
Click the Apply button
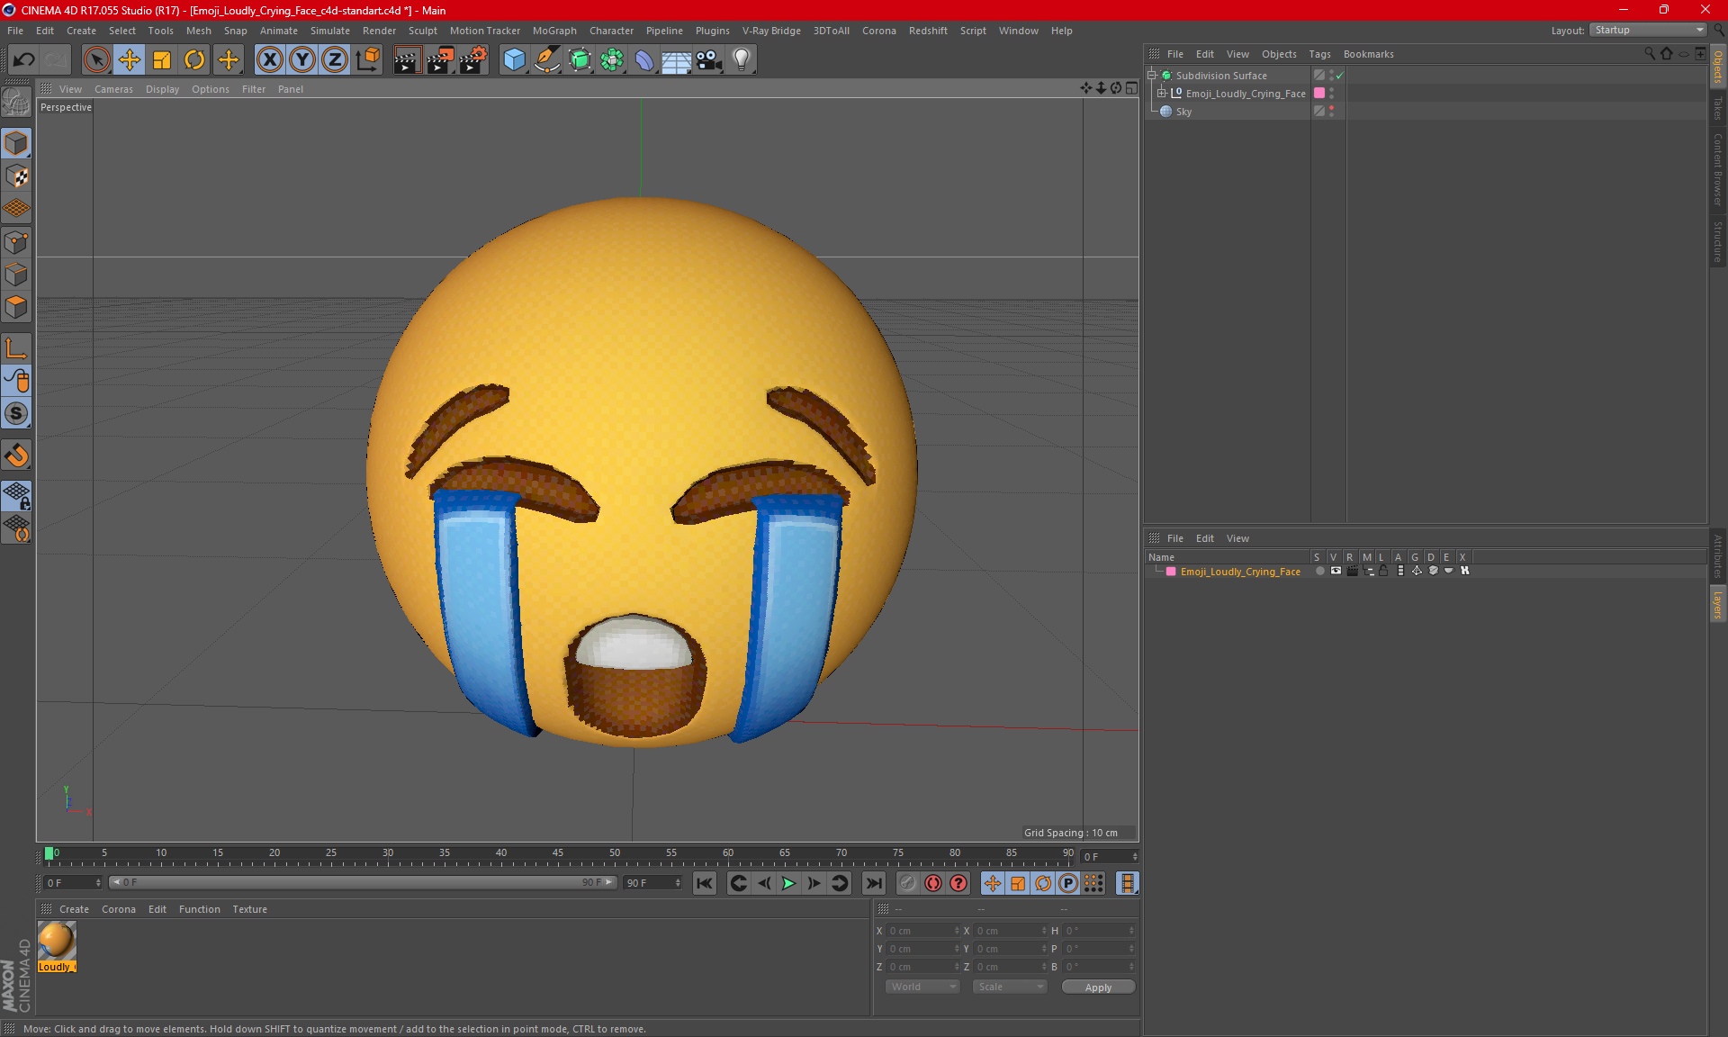click(1097, 987)
